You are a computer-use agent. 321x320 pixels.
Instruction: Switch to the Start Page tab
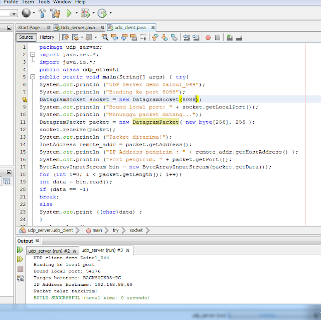[29, 28]
